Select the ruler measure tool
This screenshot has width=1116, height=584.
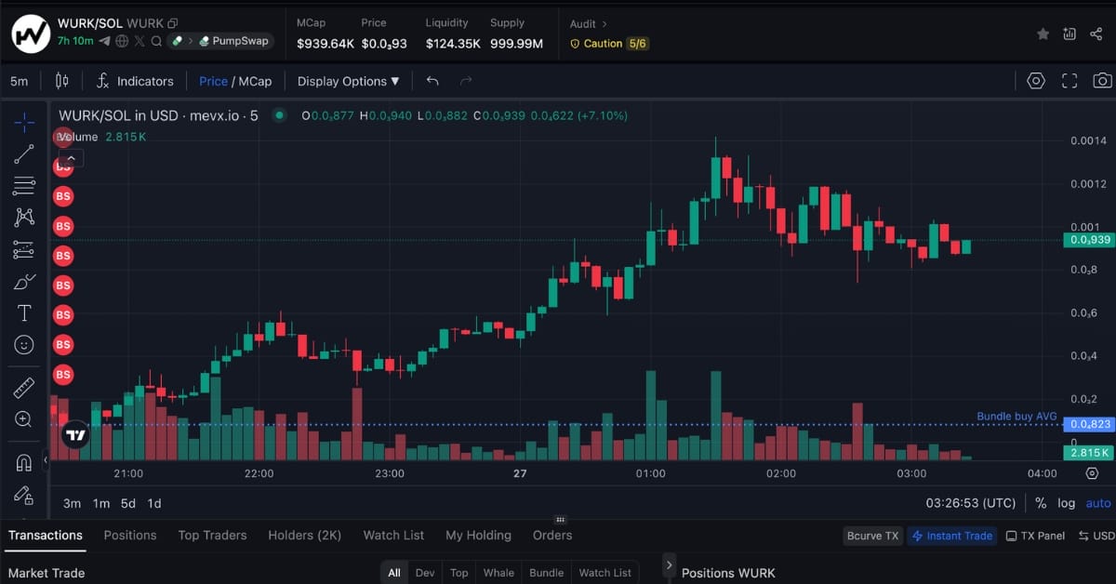[24, 388]
